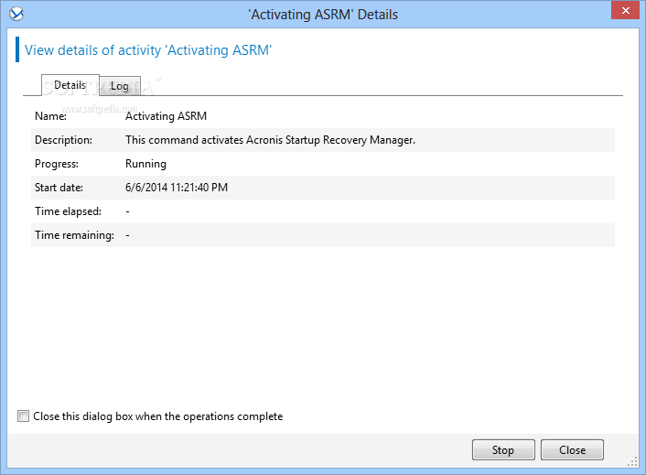Click the 'Time elapsed:' label
Viewport: 646px width, 475px height.
tap(68, 211)
